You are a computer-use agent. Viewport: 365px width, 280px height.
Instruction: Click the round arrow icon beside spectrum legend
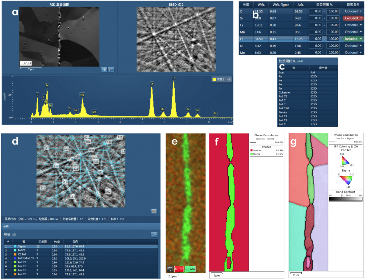coord(230,80)
